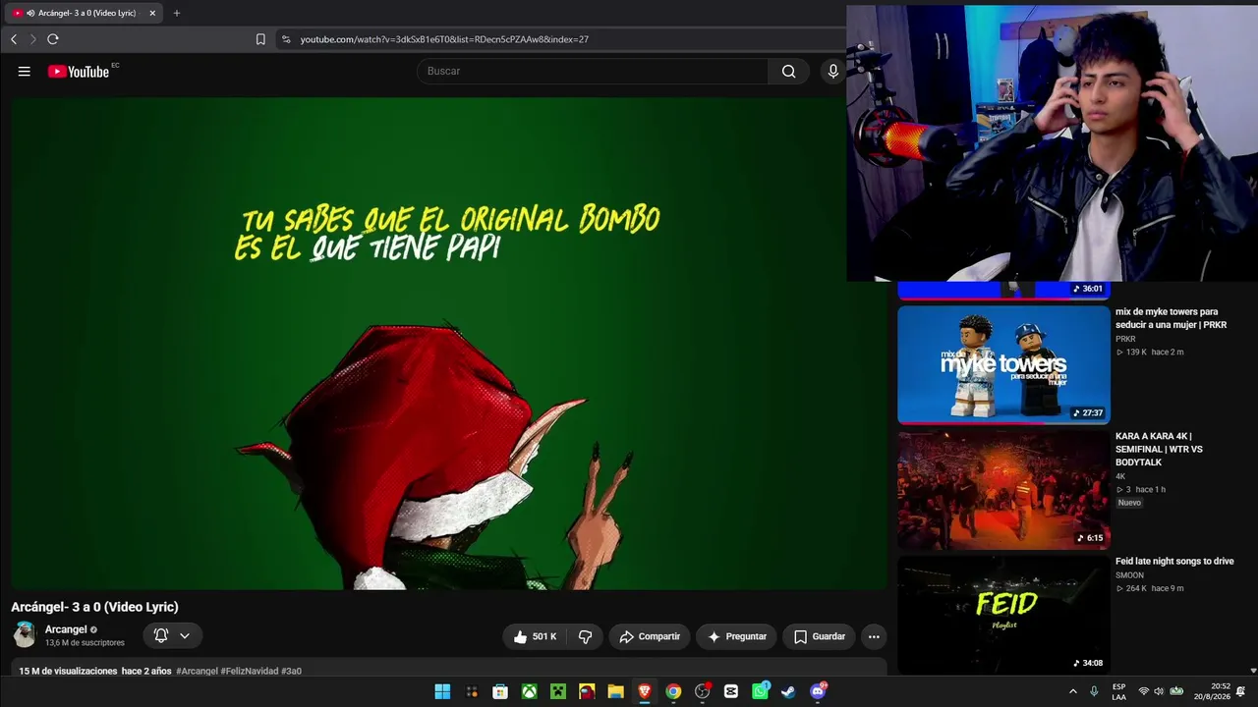The image size is (1258, 707).
Task: Open the myke towers mix thumbnail
Action: point(1003,364)
